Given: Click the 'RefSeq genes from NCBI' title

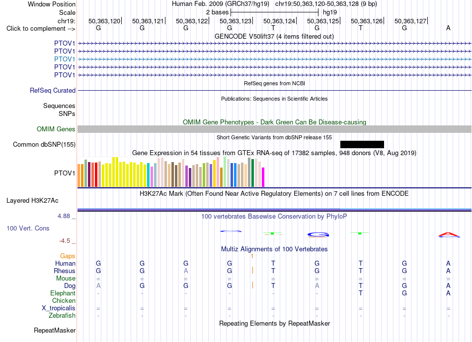Looking at the screenshot, I should click(274, 83).
